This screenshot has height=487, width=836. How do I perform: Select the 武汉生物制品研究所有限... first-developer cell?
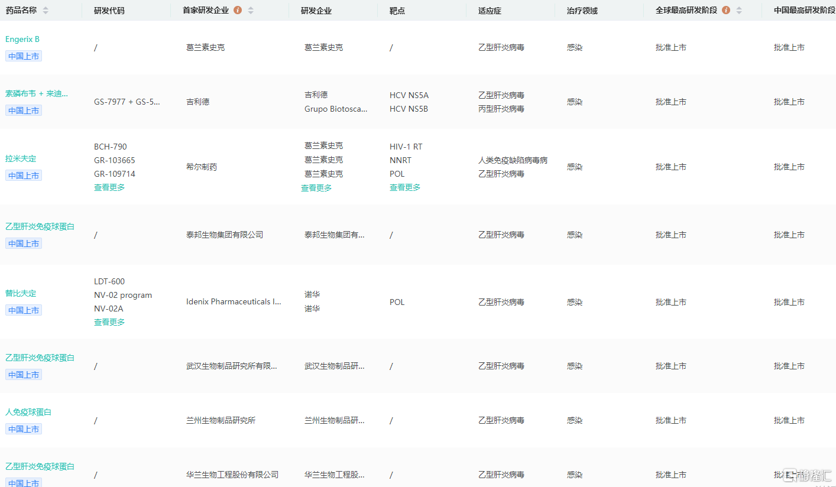point(232,366)
